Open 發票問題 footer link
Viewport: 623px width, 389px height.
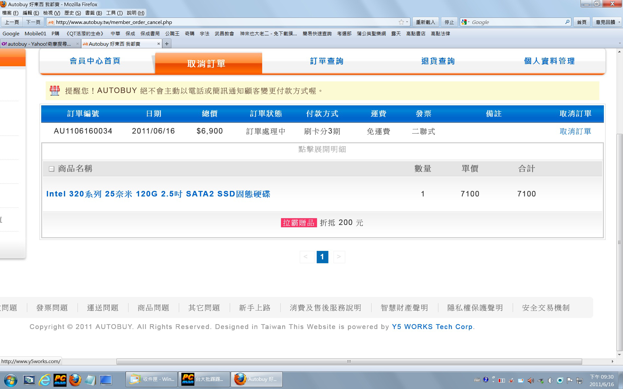click(x=52, y=308)
